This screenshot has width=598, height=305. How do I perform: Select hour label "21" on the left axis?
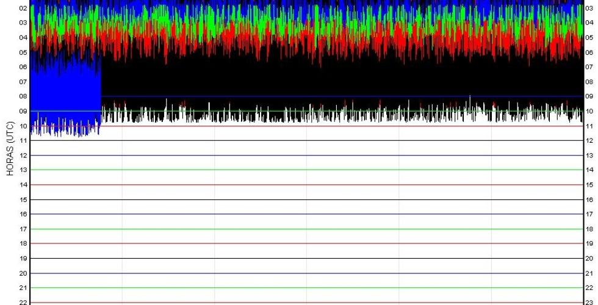coord(23,288)
